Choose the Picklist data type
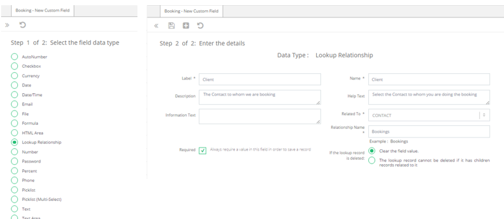 14,190
